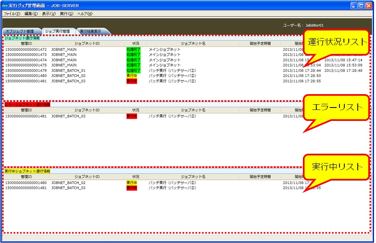Open the 表示(V) menu
The image size is (376, 243).
49,14
